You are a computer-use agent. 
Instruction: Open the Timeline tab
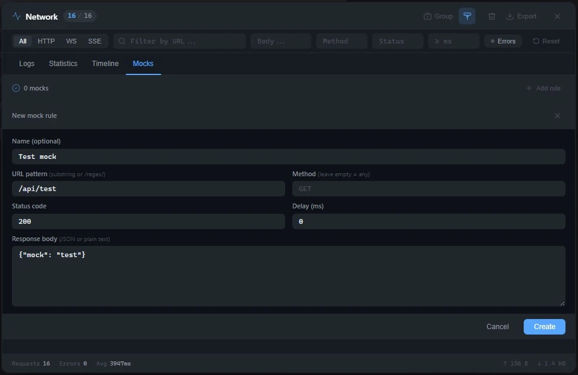click(x=105, y=64)
